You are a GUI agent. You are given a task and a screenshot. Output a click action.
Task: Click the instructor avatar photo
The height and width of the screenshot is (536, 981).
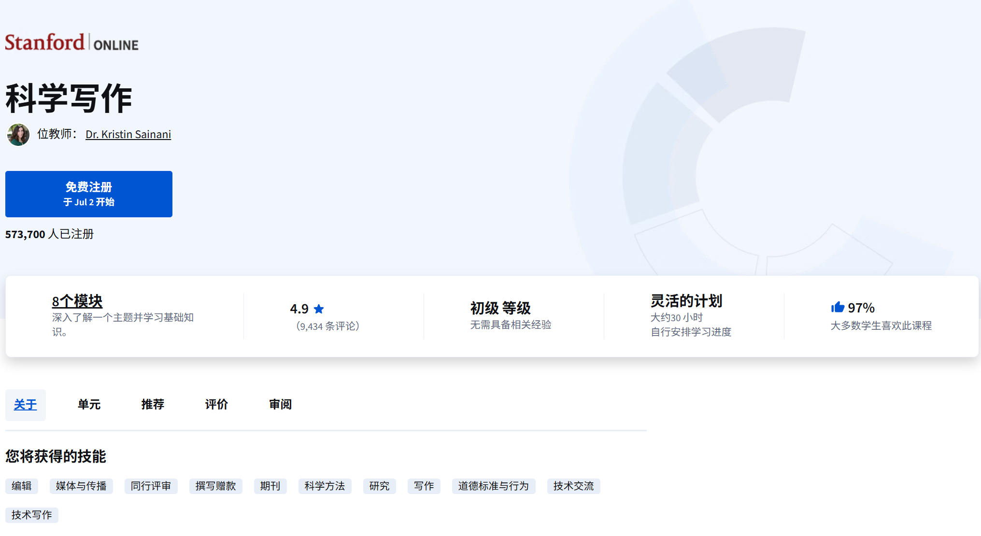pyautogui.click(x=18, y=134)
